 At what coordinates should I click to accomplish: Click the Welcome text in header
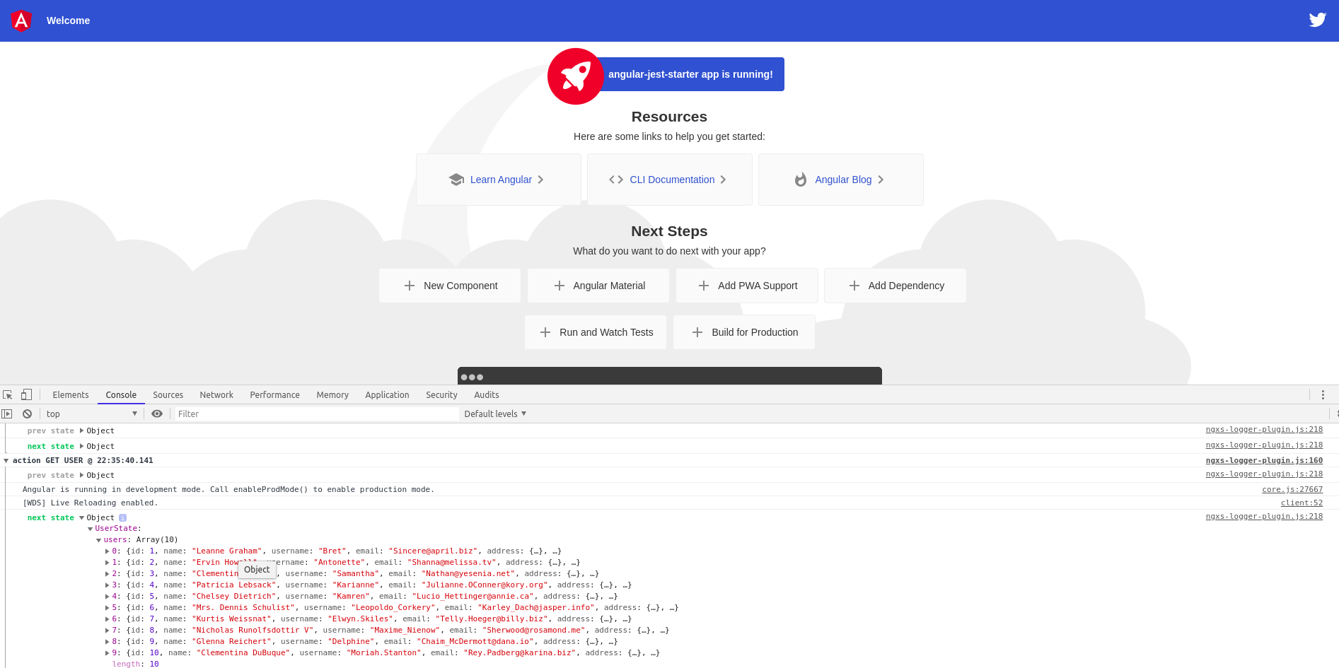(68, 20)
